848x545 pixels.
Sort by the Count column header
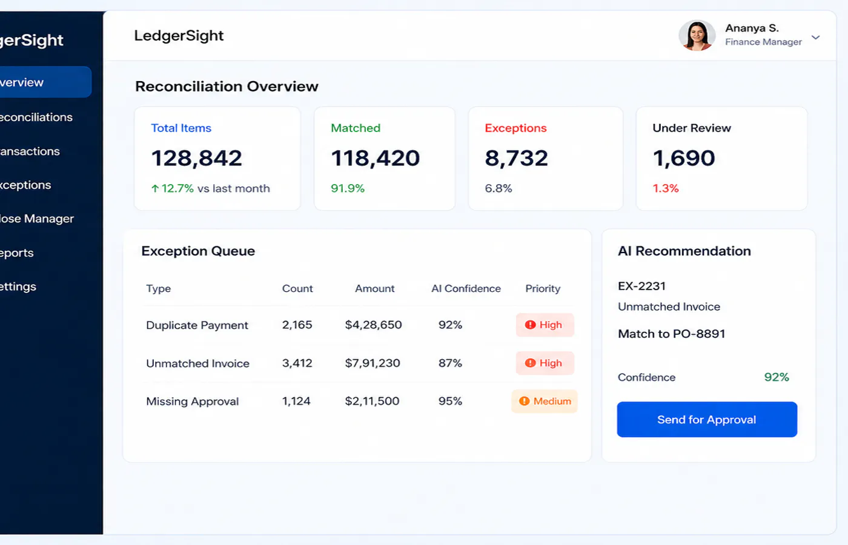[297, 288]
